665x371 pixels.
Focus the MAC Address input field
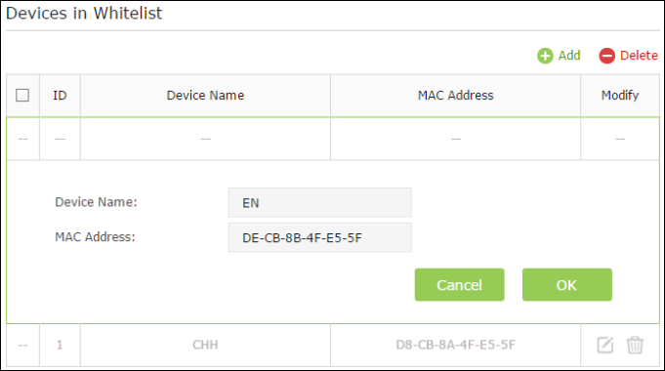point(319,237)
